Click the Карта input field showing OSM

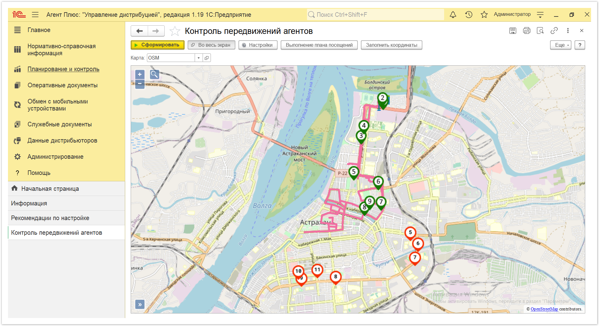(171, 58)
